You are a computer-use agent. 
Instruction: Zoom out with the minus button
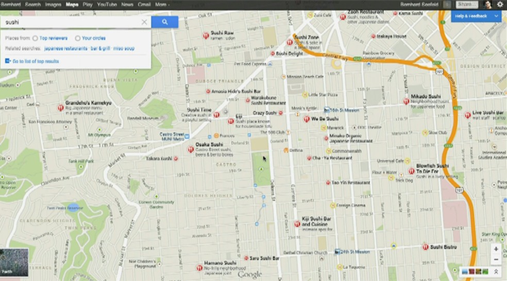click(x=496, y=260)
